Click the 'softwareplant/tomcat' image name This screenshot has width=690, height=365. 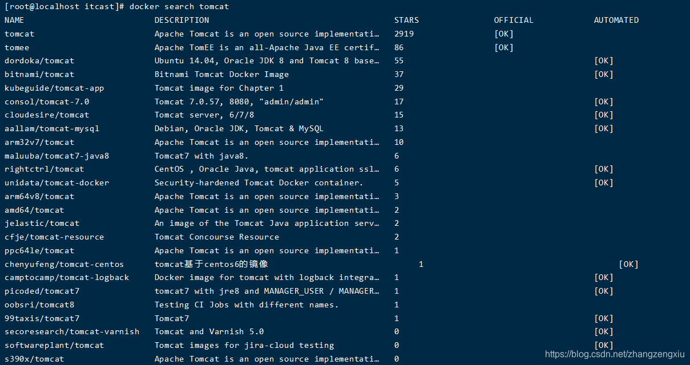click(54, 345)
